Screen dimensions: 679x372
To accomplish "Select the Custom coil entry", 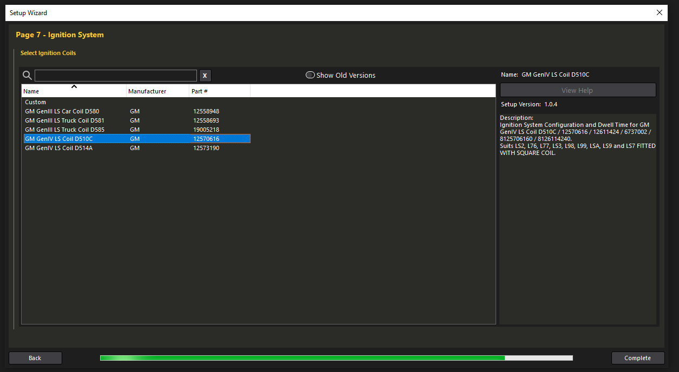I will click(x=36, y=102).
